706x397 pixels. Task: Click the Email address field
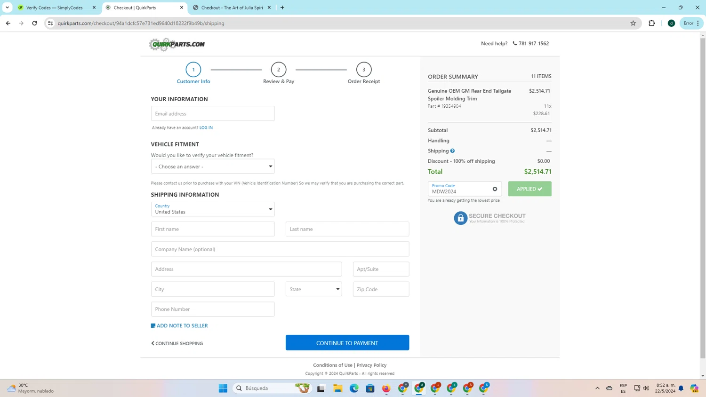pos(213,113)
